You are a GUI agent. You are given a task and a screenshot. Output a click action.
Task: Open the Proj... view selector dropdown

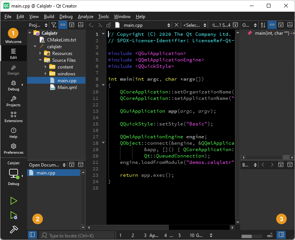[x=38, y=25]
